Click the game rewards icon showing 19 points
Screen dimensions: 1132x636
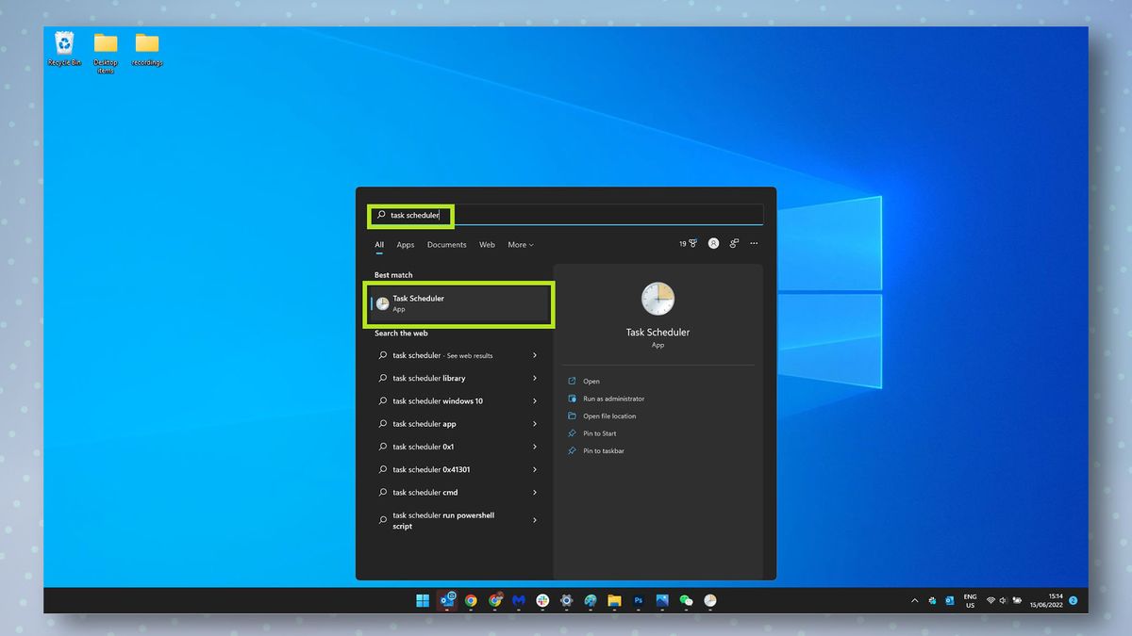(689, 243)
